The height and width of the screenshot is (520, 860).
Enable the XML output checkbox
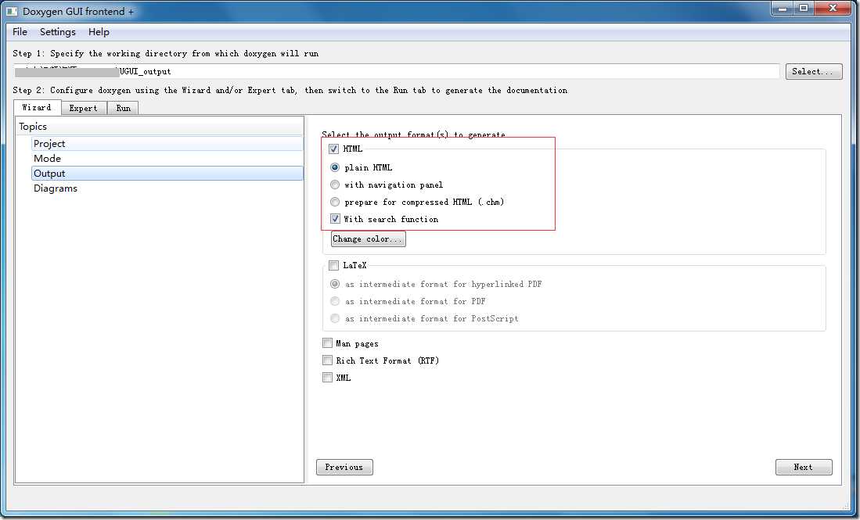(x=327, y=377)
